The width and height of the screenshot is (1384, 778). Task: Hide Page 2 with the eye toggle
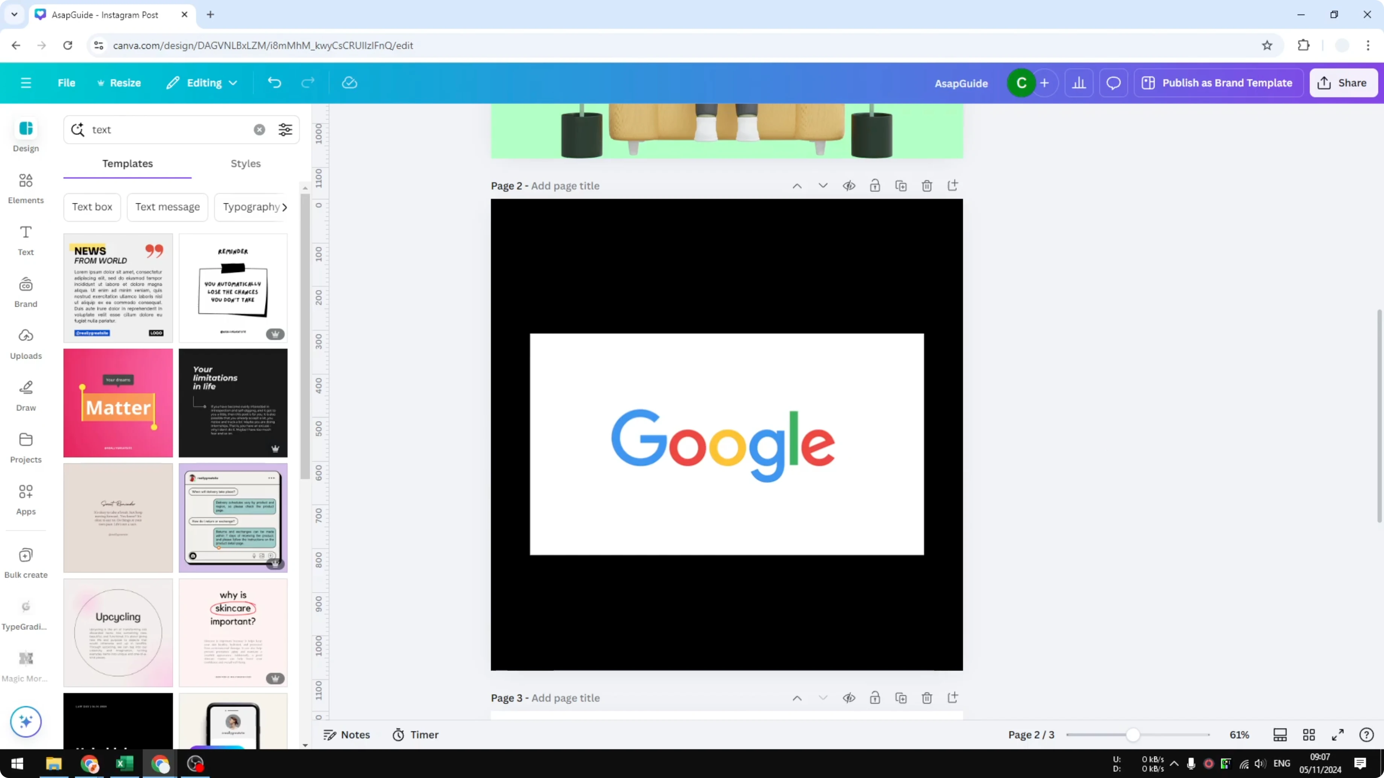pos(849,185)
